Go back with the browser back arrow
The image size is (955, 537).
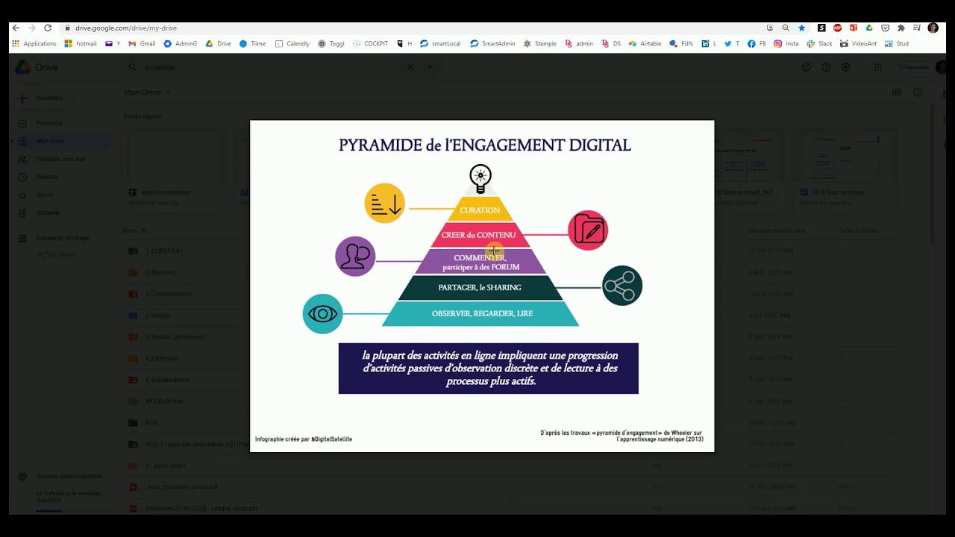click(16, 28)
